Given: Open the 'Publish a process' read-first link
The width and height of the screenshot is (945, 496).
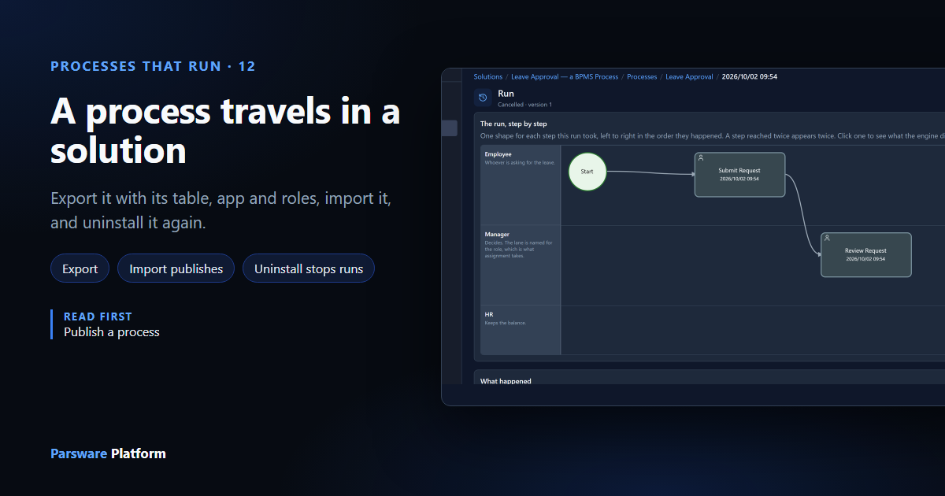Looking at the screenshot, I should tap(112, 332).
